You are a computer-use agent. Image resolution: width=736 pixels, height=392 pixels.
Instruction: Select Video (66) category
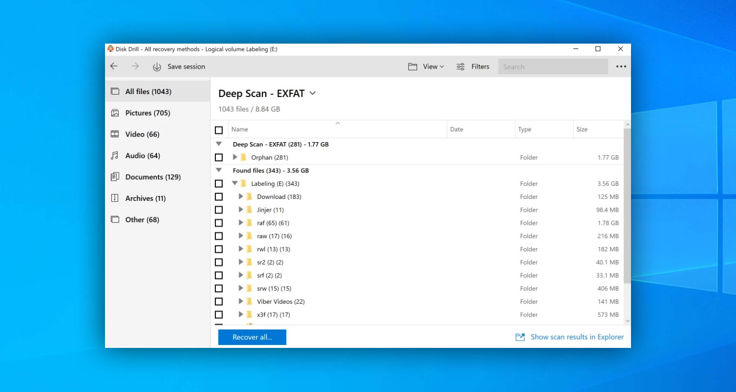point(158,134)
